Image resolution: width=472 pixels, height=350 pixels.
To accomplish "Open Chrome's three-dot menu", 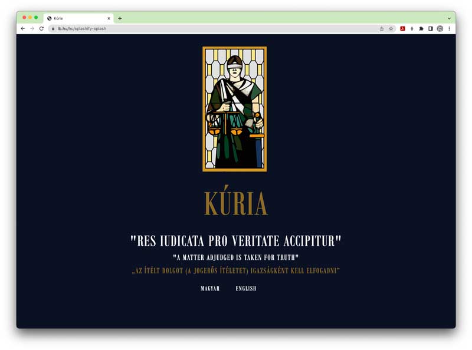I will 449,29.
